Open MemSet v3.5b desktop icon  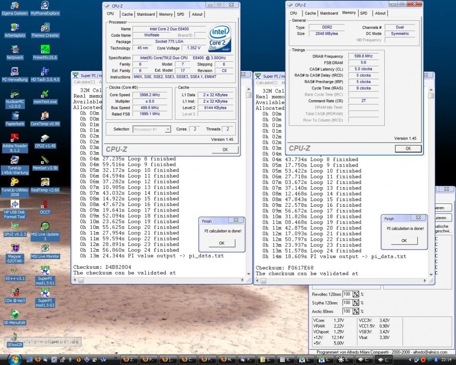pyautogui.click(x=45, y=163)
